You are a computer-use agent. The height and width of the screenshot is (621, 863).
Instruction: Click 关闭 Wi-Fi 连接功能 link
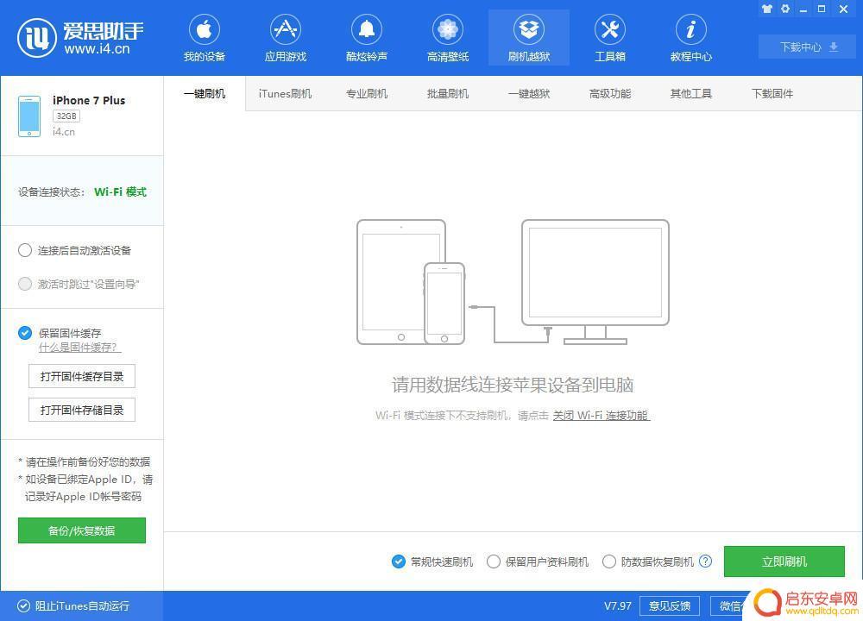click(601, 415)
